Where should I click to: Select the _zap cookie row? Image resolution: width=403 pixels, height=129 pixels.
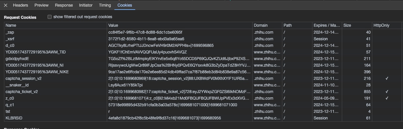(203, 32)
